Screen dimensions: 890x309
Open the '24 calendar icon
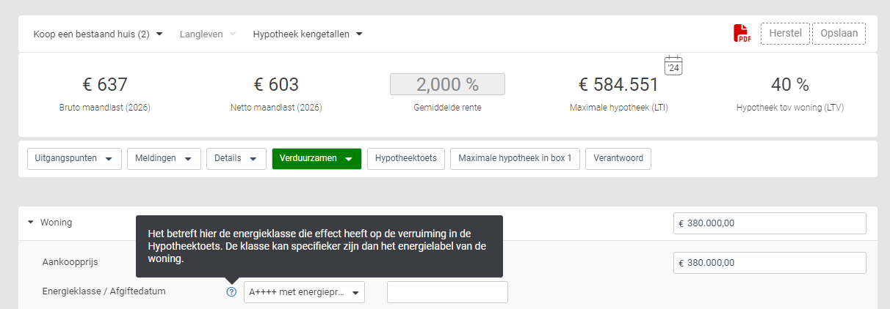pos(674,65)
